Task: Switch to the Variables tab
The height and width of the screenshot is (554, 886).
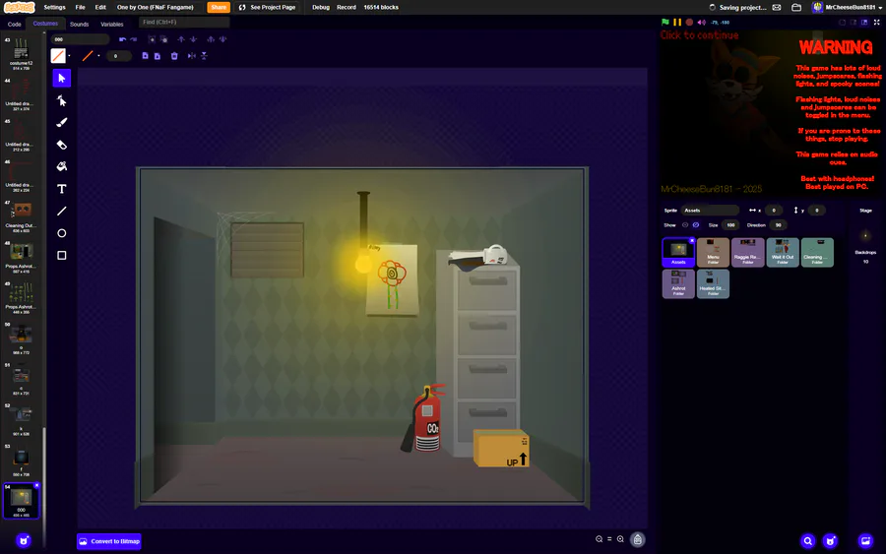Action: coord(112,25)
